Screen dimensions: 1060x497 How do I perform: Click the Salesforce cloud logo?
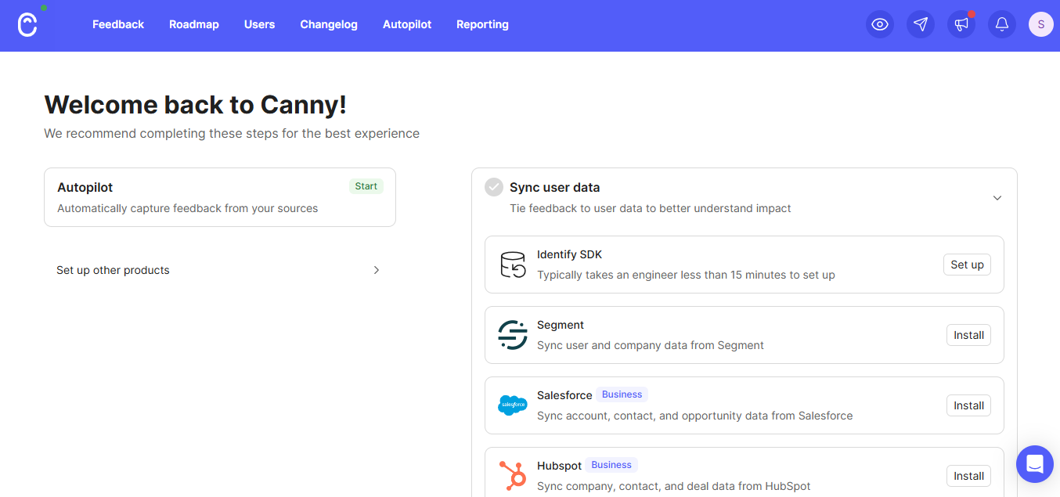pos(513,405)
